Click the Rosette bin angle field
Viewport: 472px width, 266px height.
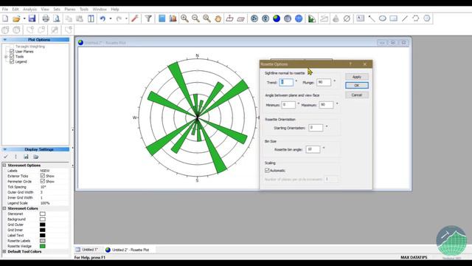313,149
